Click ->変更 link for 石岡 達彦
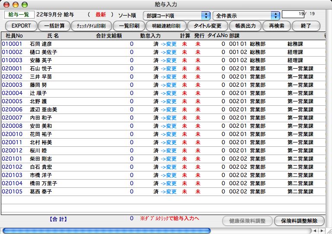Image resolution: width=332 pixels, height=234 pixels. coord(169,44)
